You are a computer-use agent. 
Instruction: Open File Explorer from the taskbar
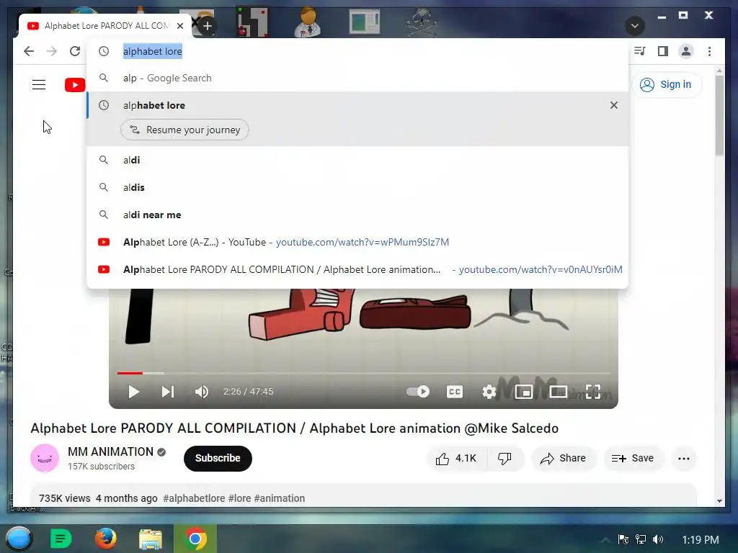[151, 539]
